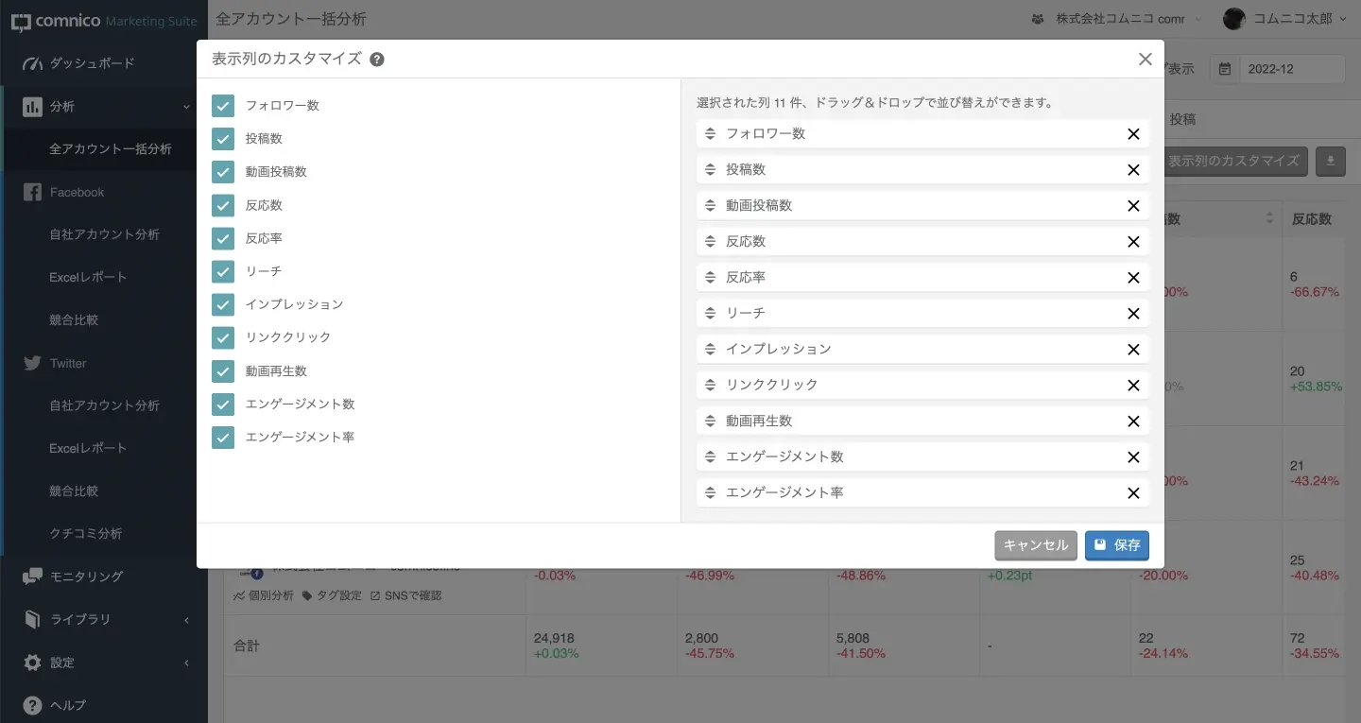
Task: Open クチコミ分析 in the sidebar
Action: 86,534
